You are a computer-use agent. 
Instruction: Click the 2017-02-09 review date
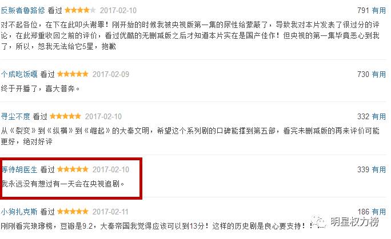(111, 74)
